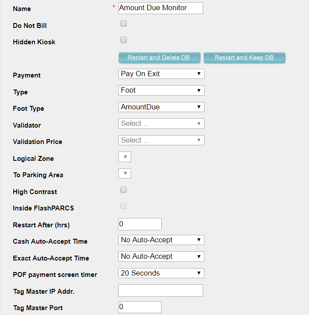Open the Foot Type dropdown
309x315 pixels.
tap(161, 107)
